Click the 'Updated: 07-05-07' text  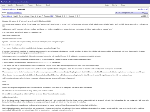tap(74, 16)
